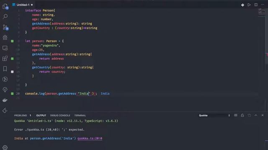The image size is (268, 150).
Task: Toggle the output scroll lock icon
Action: 242,115
